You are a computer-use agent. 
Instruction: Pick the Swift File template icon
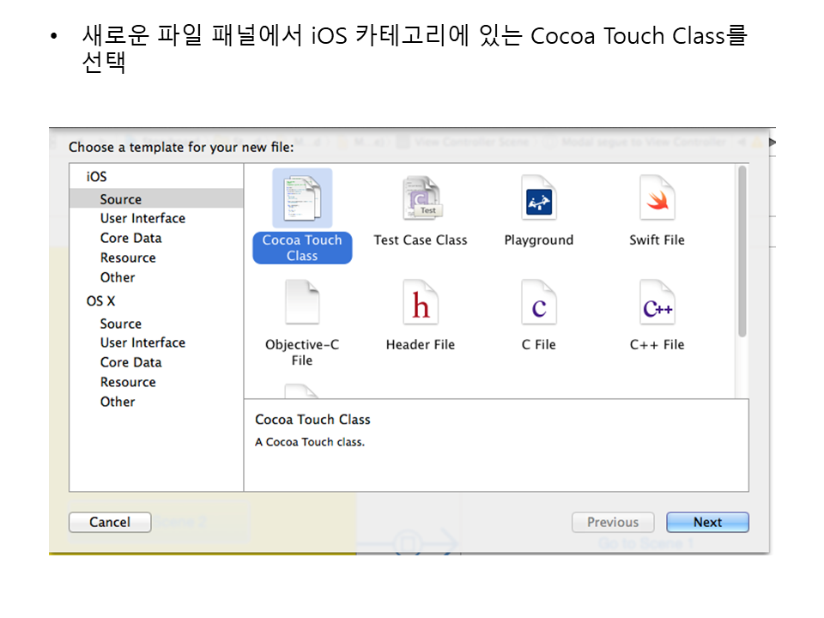pyautogui.click(x=657, y=200)
